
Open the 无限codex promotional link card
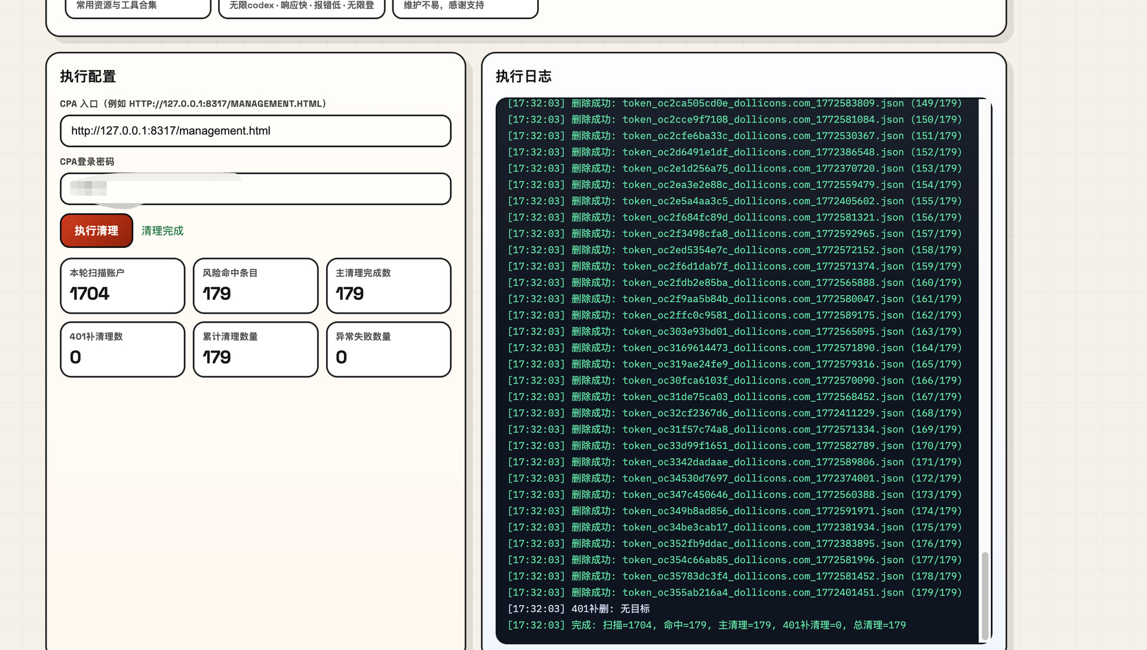click(302, 6)
